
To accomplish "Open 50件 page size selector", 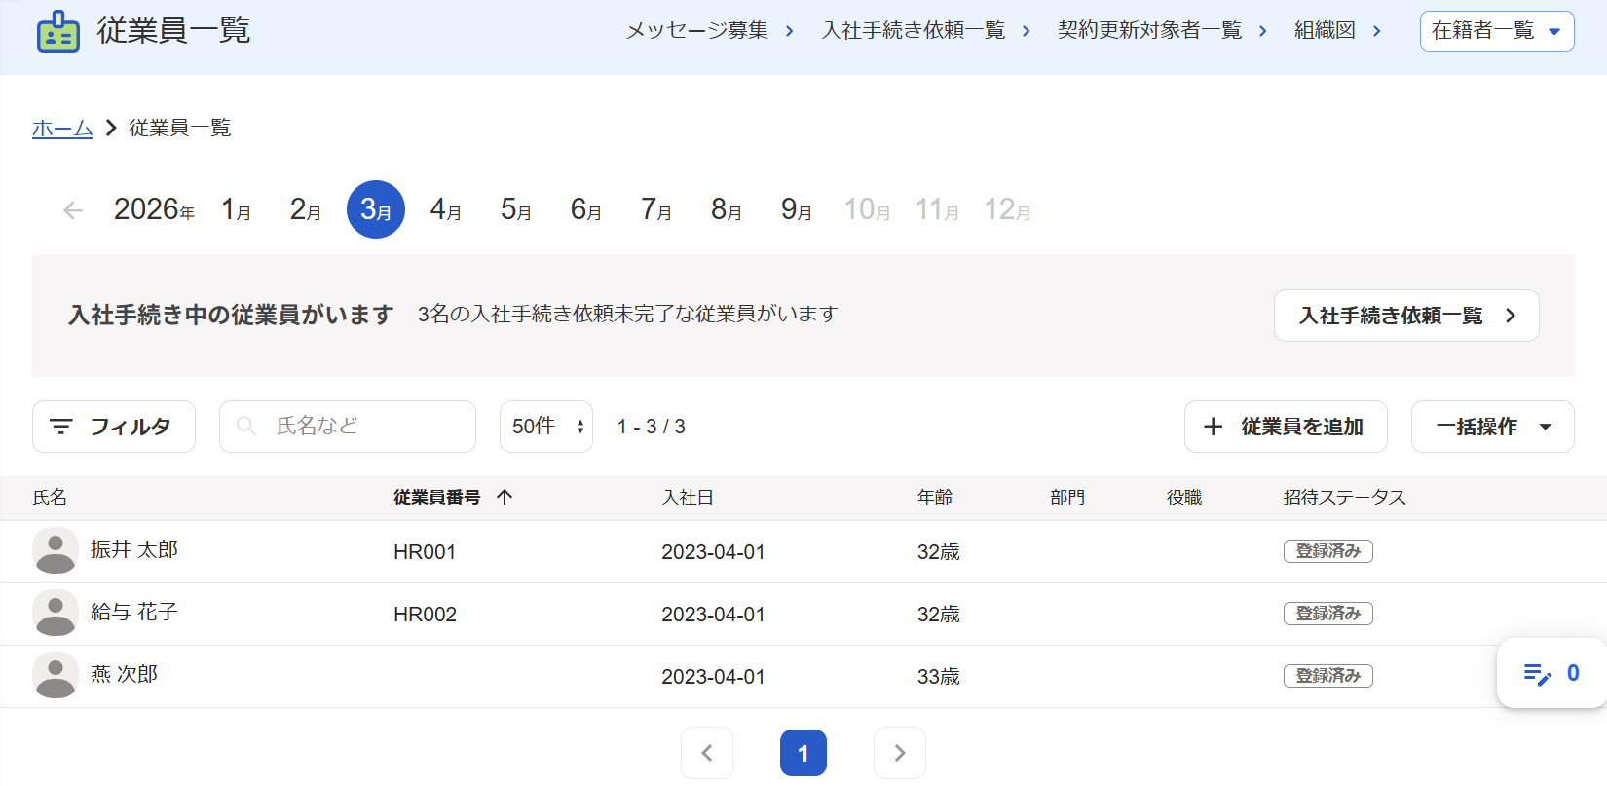I will coord(546,427).
